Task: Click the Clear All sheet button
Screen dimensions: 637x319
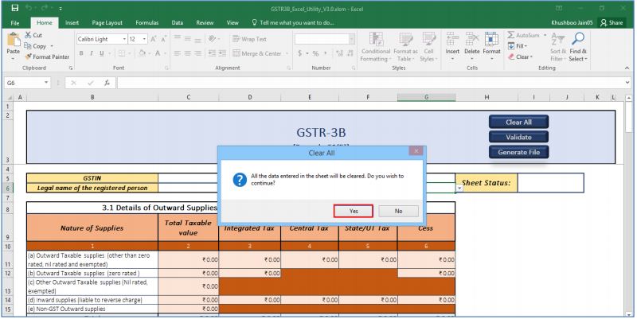Action: click(x=519, y=122)
